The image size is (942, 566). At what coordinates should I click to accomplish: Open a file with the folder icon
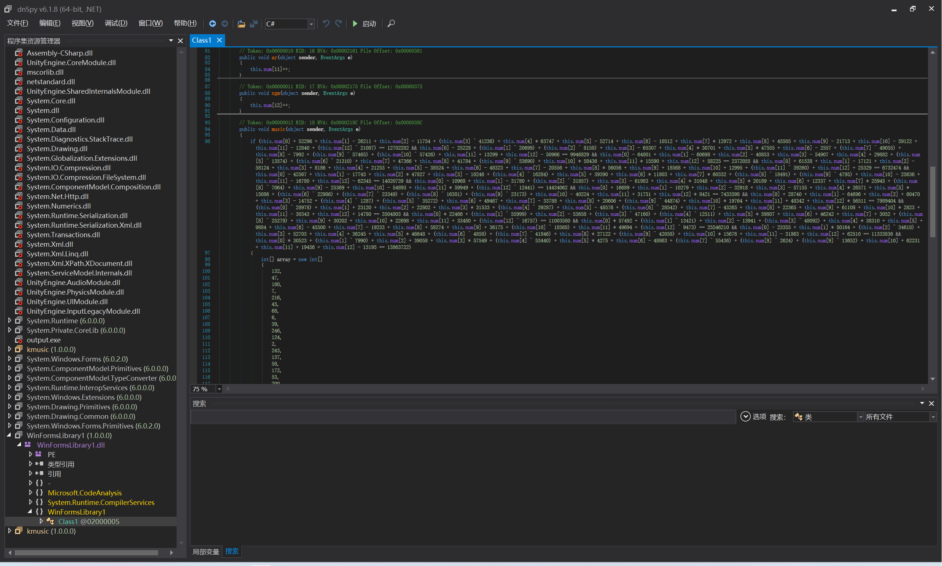tap(241, 24)
